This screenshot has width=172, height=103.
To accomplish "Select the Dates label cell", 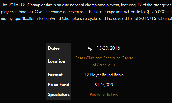I will pyautogui.click(x=59, y=48).
